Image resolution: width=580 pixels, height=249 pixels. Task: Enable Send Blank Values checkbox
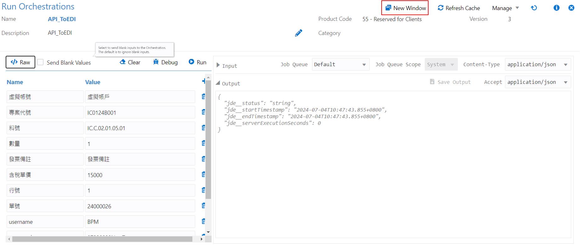[x=40, y=62]
